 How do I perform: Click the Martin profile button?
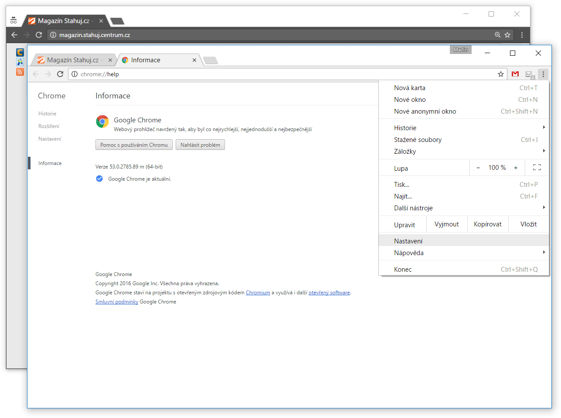[x=460, y=50]
